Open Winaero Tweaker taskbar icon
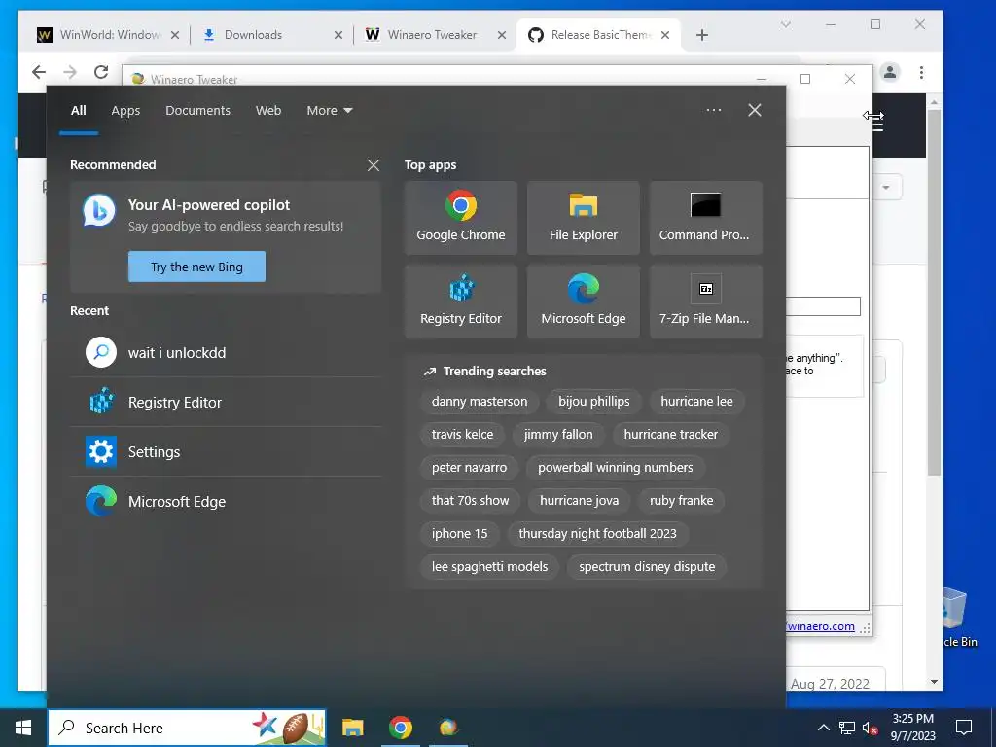This screenshot has height=747, width=996. click(448, 728)
